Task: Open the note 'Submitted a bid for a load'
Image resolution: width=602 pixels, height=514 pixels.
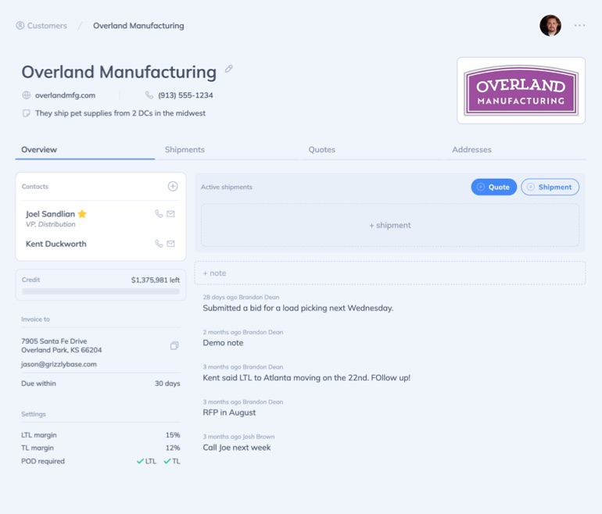Action: point(298,308)
